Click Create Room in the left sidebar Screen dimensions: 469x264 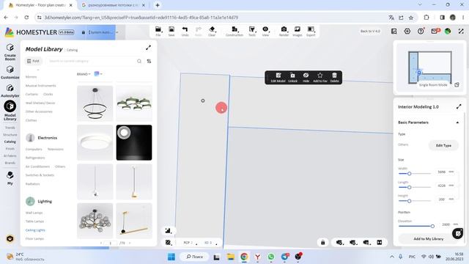[x=10, y=52]
